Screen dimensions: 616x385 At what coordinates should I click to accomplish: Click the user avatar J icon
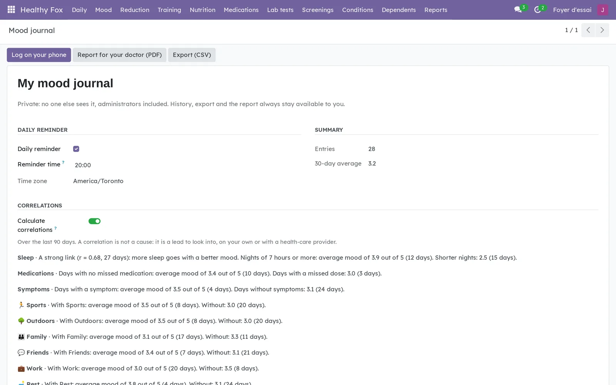tap(603, 10)
